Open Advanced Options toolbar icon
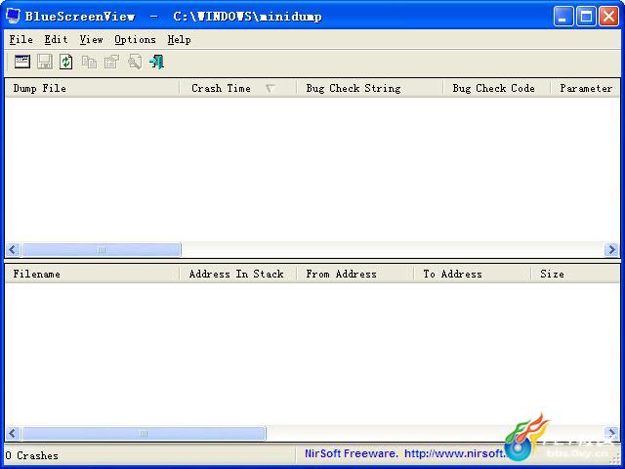 22,62
